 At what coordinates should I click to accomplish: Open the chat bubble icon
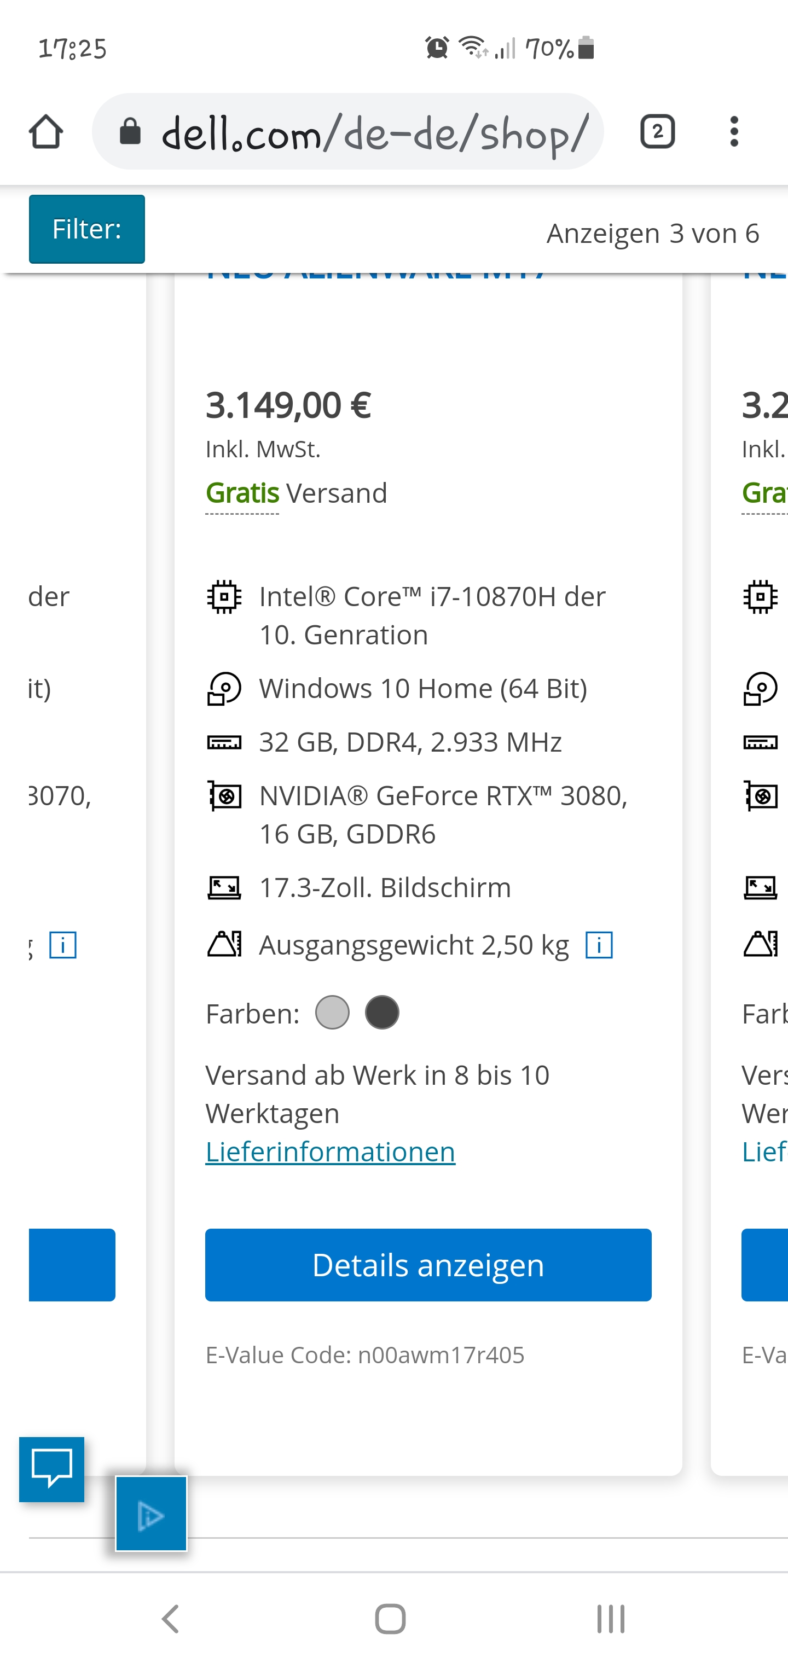[51, 1469]
